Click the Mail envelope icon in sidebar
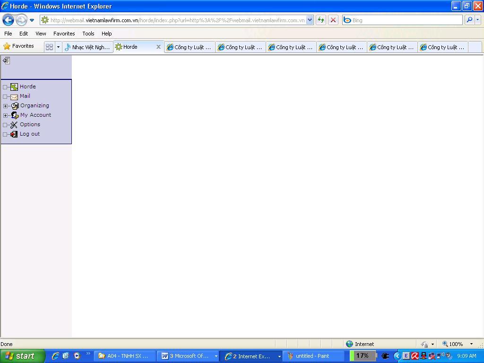This screenshot has width=484, height=363. coord(14,96)
